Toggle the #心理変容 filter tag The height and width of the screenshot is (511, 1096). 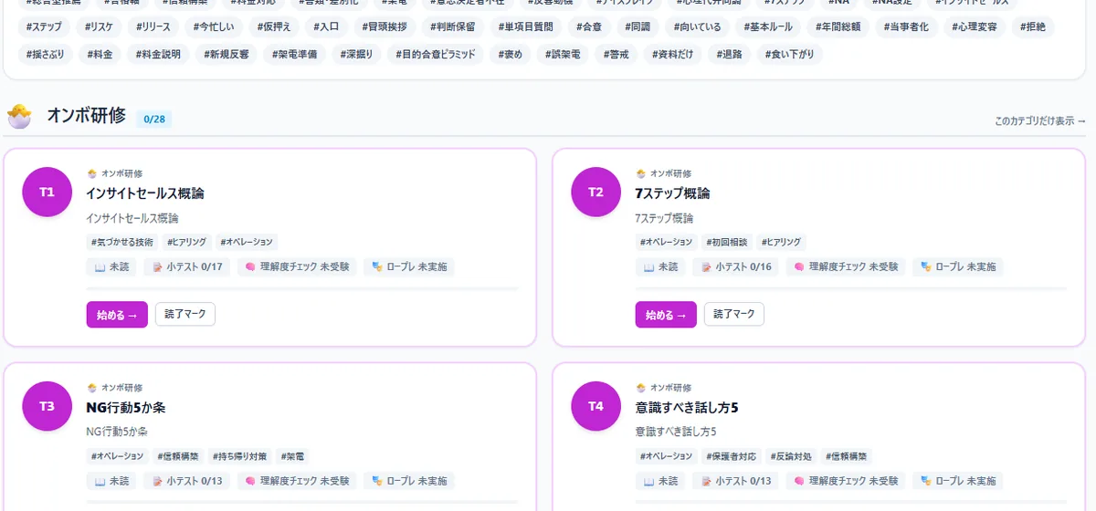(975, 26)
